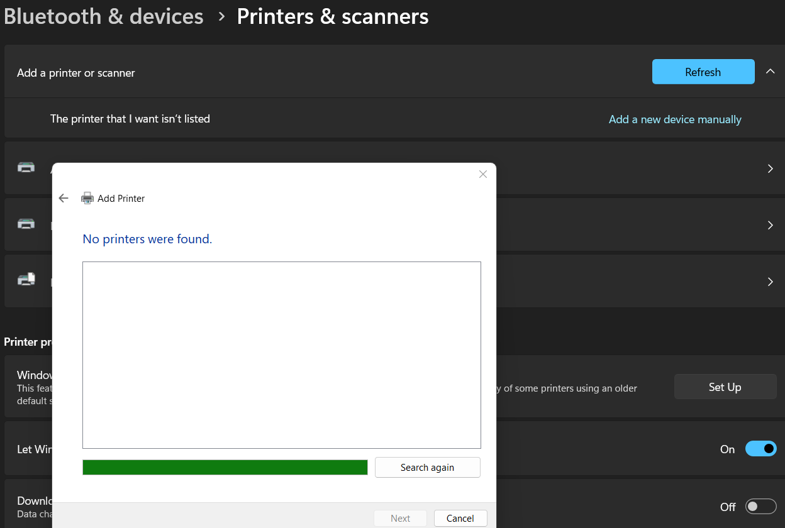
Task: Click The printer that I want isn't listed text
Action: click(130, 119)
